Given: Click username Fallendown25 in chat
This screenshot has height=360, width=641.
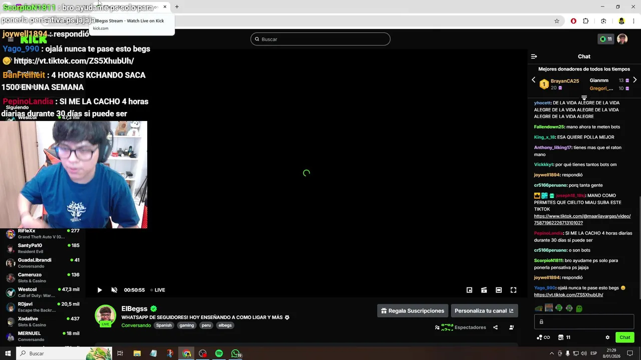Looking at the screenshot, I should [x=549, y=127].
